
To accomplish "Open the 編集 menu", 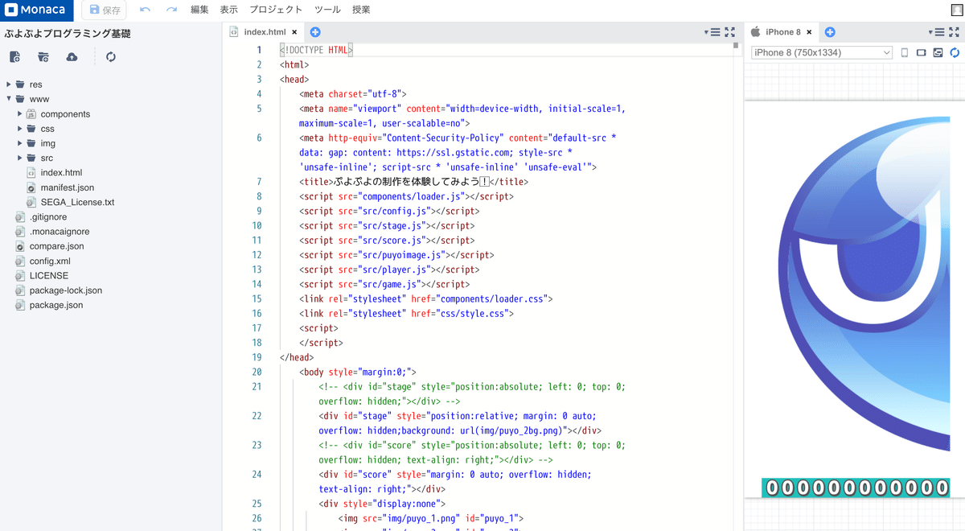I will pyautogui.click(x=199, y=10).
